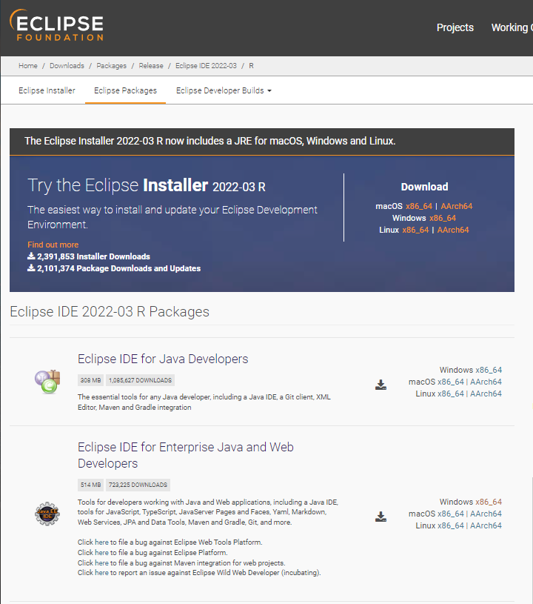533x604 pixels.
Task: Enterprise Java: download Linux x86_64
Action: click(451, 525)
